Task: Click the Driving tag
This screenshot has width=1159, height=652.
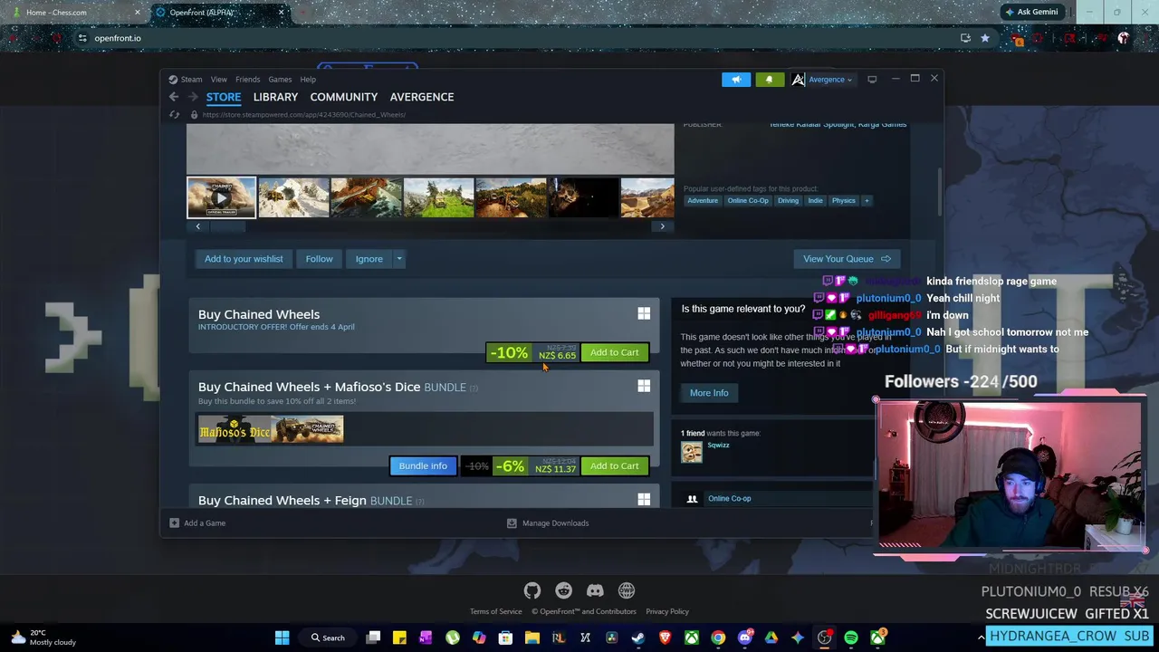Action: pos(788,201)
